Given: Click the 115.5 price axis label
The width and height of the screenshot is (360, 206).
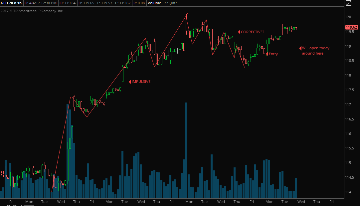Looking at the screenshot, I should click(349, 148).
